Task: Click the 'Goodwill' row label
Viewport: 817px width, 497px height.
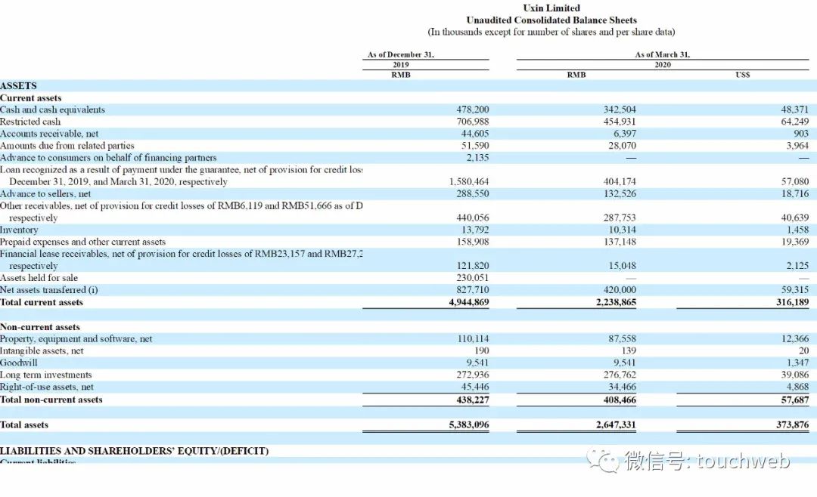Action: click(19, 363)
